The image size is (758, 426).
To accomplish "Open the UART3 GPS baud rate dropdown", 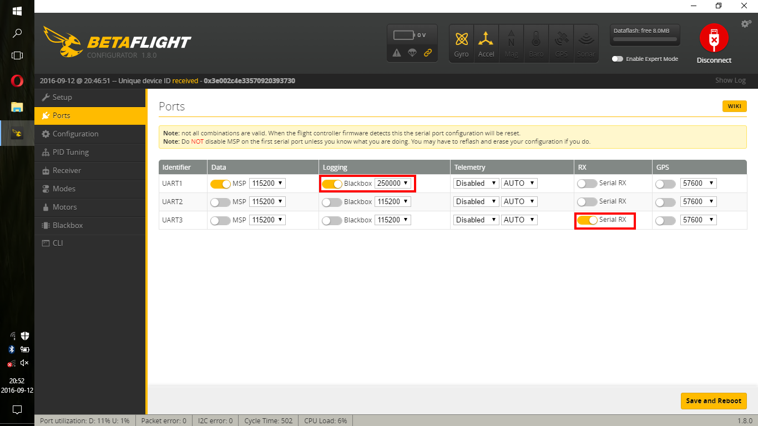I will [x=698, y=220].
